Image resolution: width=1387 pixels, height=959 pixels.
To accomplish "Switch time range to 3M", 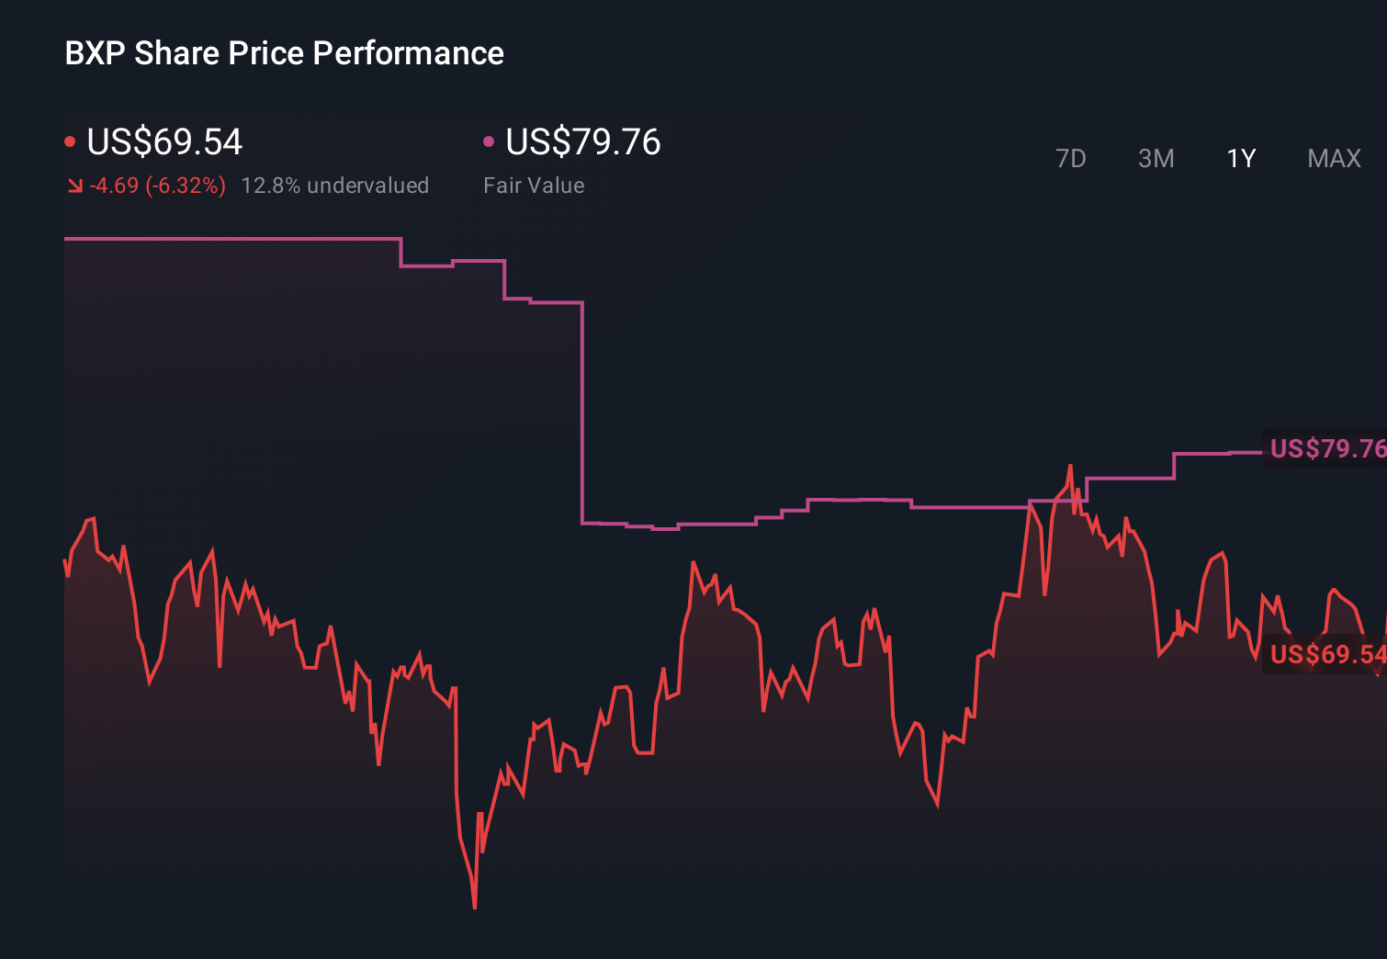I will click(1156, 158).
